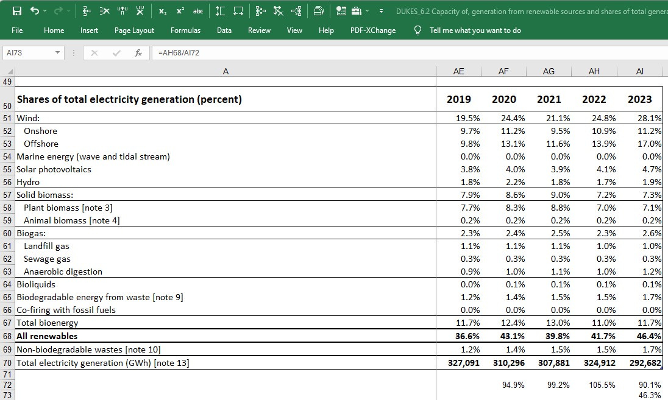Open the Review tab
Screen dimensions: 668x400
(259, 30)
